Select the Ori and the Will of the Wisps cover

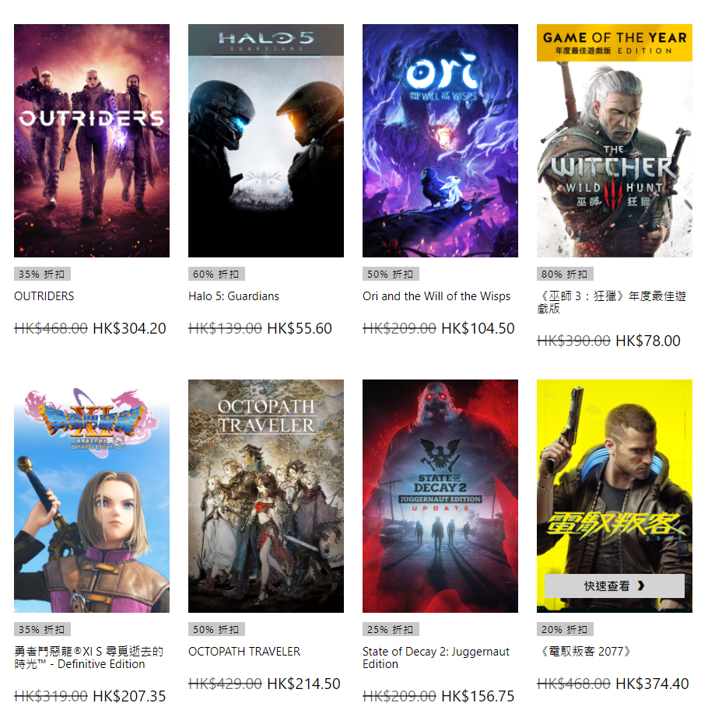point(440,141)
